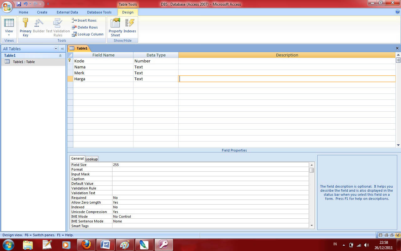Click the Description cell of Harga row
This screenshot has height=251, width=401.
click(287, 79)
